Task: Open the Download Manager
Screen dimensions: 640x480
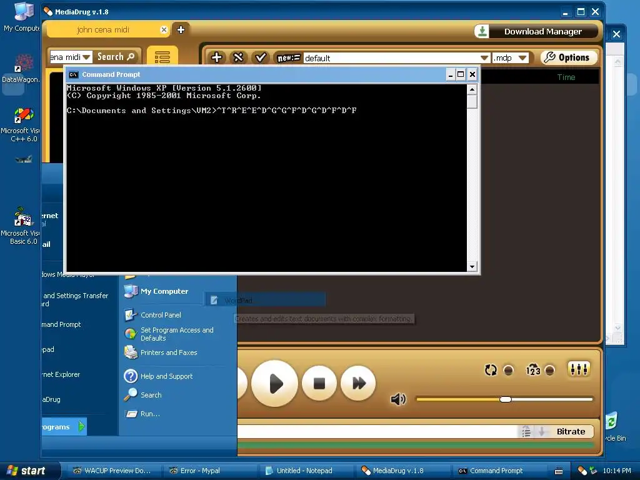Action: pyautogui.click(x=543, y=31)
